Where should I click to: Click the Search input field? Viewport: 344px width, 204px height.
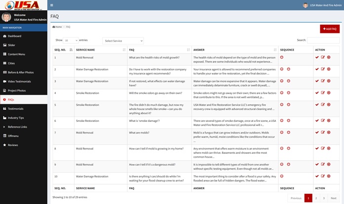tap(323, 40)
